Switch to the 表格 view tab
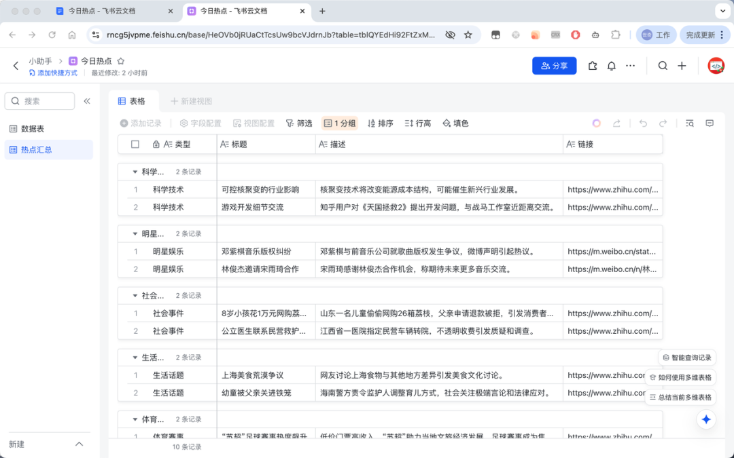This screenshot has width=734, height=458. click(x=133, y=100)
